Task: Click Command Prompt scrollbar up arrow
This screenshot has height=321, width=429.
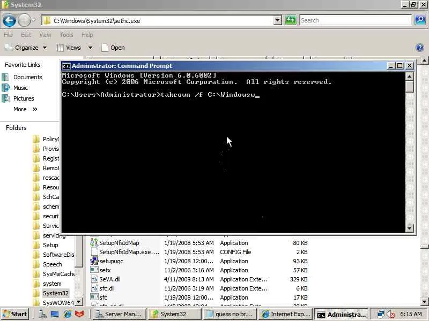Action: click(409, 77)
